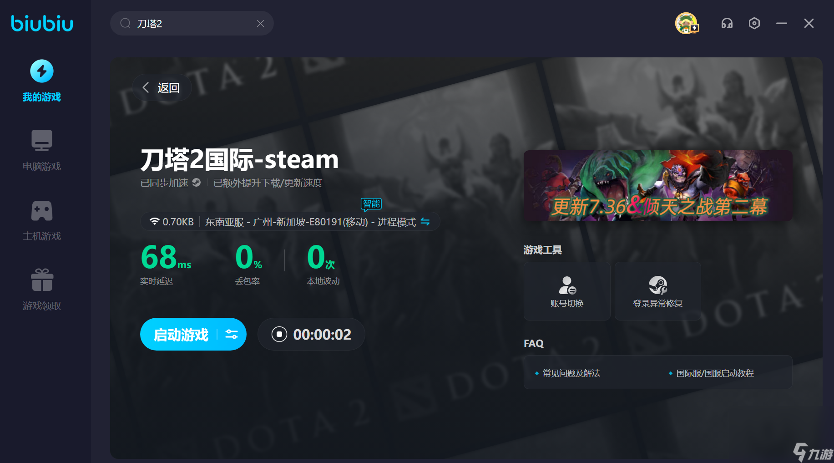Image resolution: width=834 pixels, height=463 pixels.
Task: Open 电脑游戏 monitor icon in sidebar
Action: coord(42,140)
